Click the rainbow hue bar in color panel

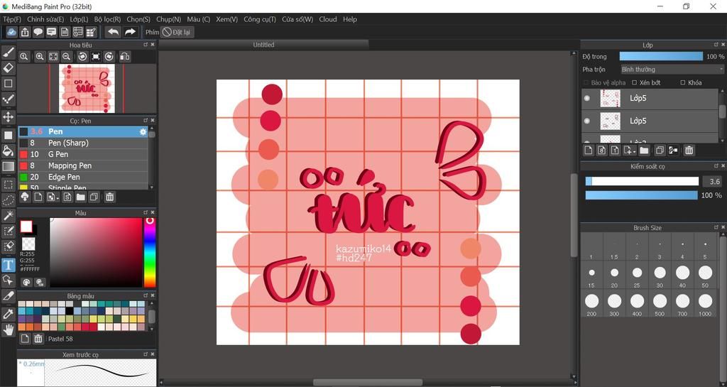click(x=150, y=252)
